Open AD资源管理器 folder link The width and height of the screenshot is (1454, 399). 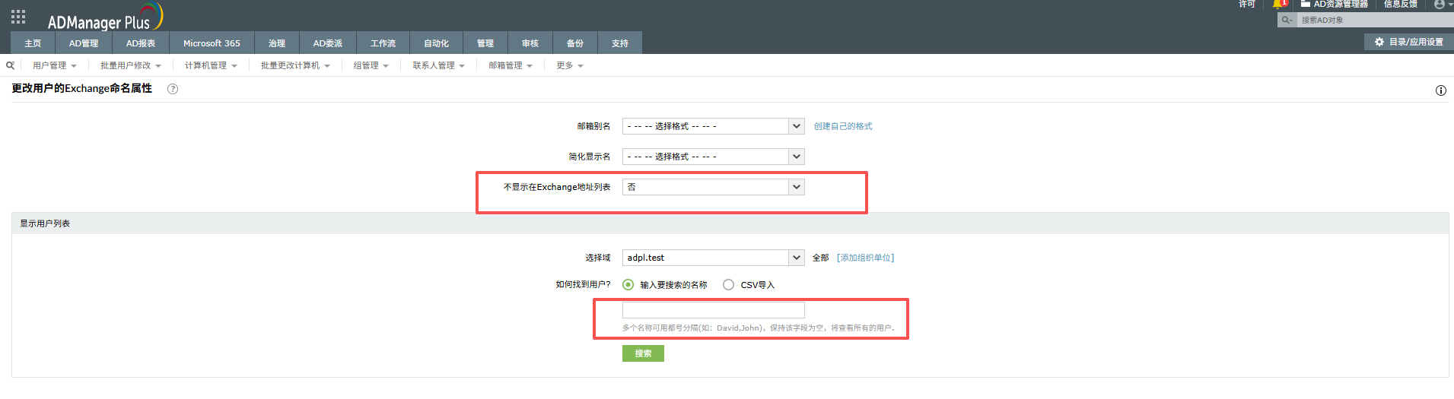pos(1335,4)
